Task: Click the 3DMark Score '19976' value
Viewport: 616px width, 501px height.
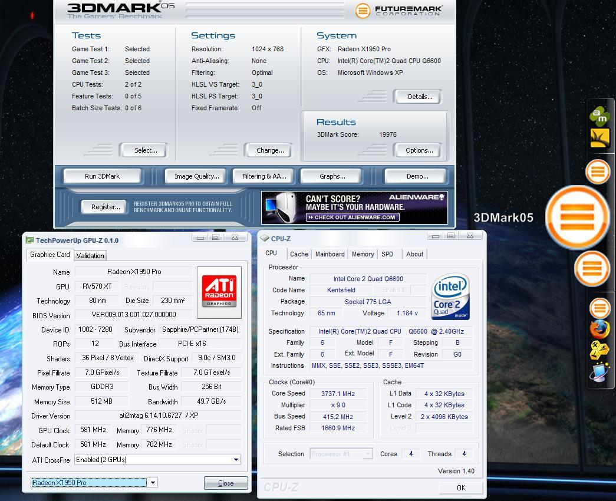Action: click(x=388, y=134)
